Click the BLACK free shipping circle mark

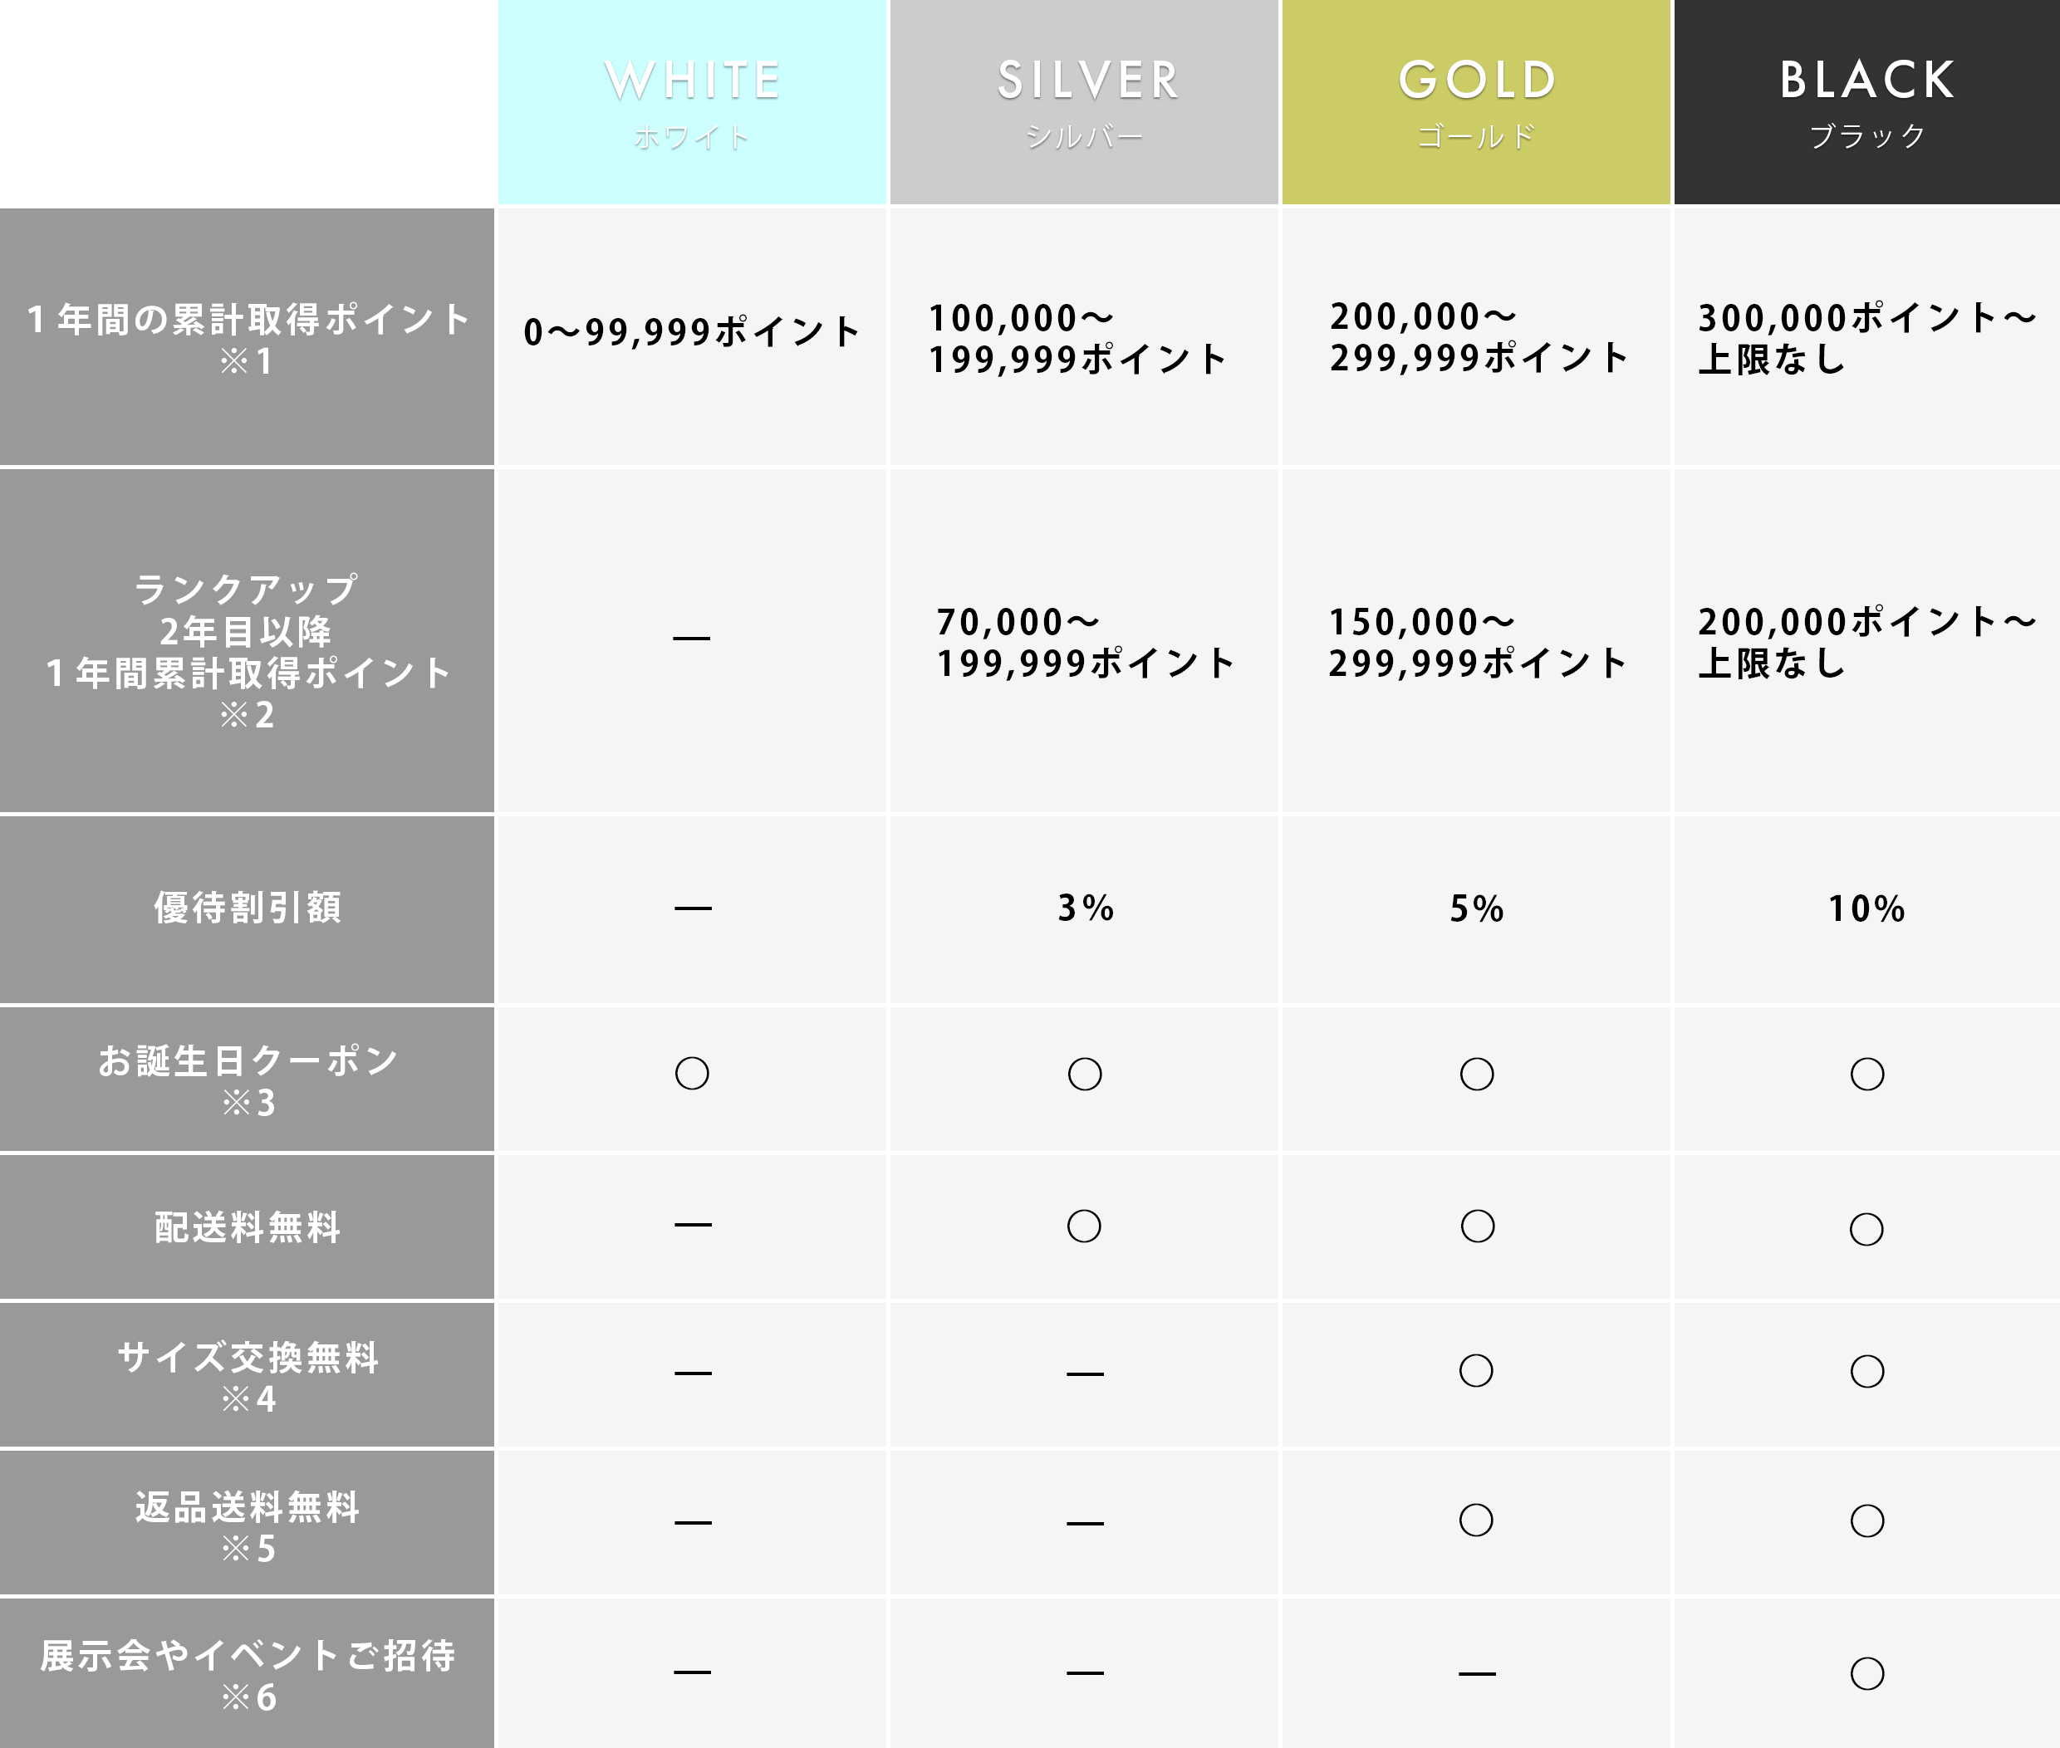(1866, 1229)
